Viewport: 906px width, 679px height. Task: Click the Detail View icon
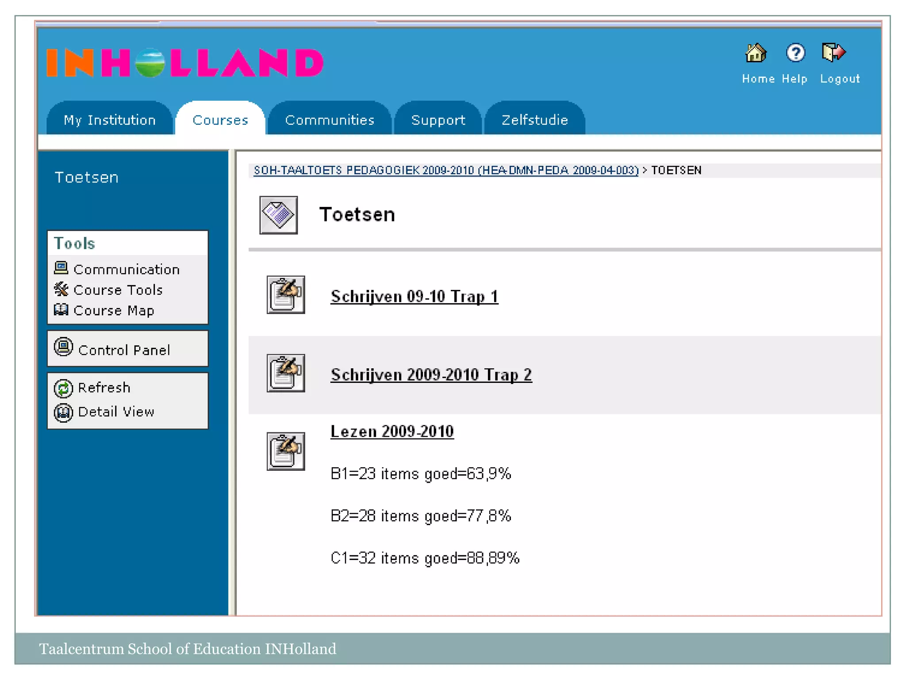[x=63, y=413]
